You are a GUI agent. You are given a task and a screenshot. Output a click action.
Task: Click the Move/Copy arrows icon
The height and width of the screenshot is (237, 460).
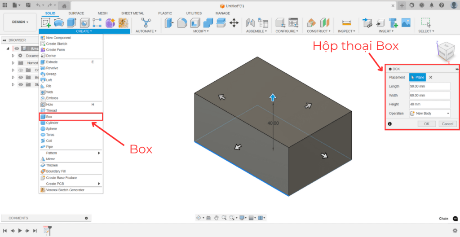234,22
